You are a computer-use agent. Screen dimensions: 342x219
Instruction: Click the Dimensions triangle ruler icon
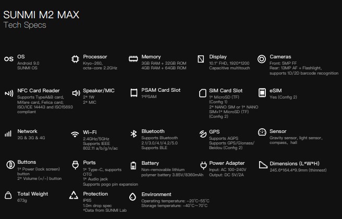point(263,165)
